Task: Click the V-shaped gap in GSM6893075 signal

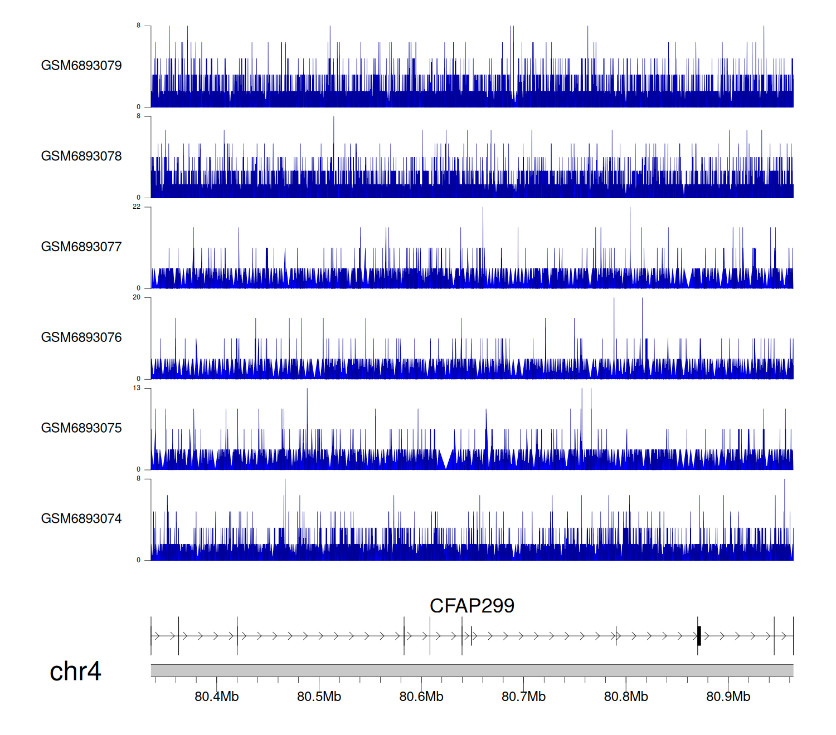Action: coord(446,461)
